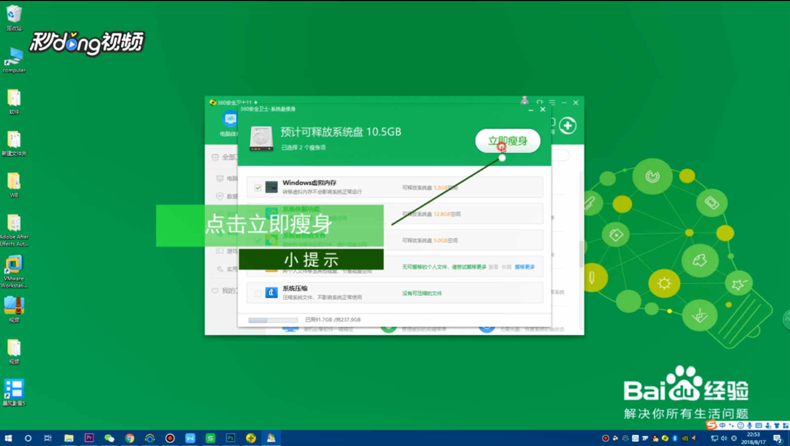The height and width of the screenshot is (446, 790).
Task: Open the Recycle Bin desktop icon
Action: pyautogui.click(x=14, y=18)
